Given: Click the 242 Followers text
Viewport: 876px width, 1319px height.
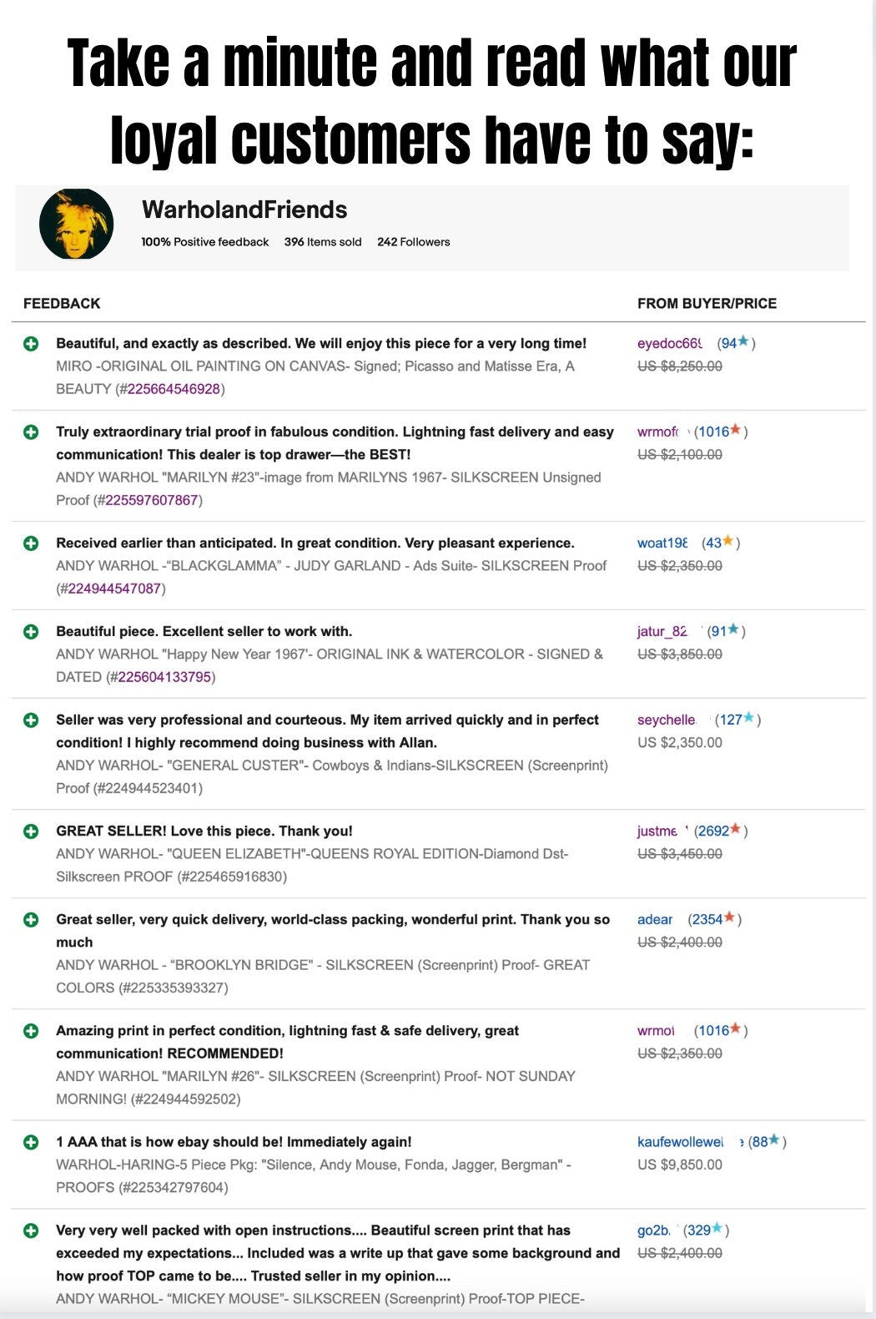Looking at the screenshot, I should tap(413, 242).
